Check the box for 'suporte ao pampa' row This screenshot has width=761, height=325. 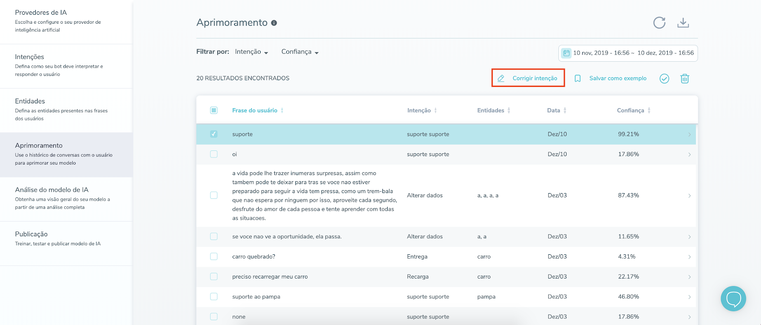pyautogui.click(x=214, y=297)
